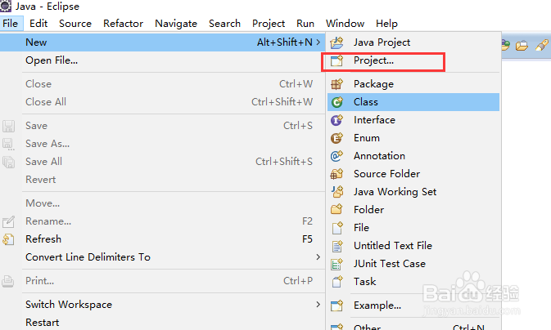Select Untitled Text File entry
This screenshot has height=330, width=551.
[x=392, y=246]
